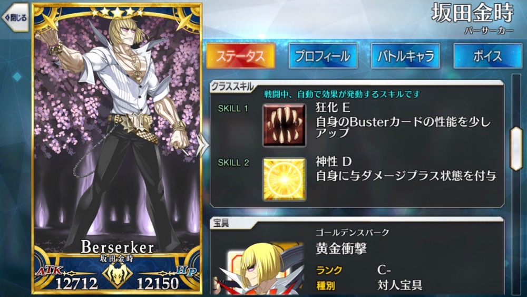This screenshot has height=297, width=527.
Task: Open the プロフィール tab
Action: (323, 56)
